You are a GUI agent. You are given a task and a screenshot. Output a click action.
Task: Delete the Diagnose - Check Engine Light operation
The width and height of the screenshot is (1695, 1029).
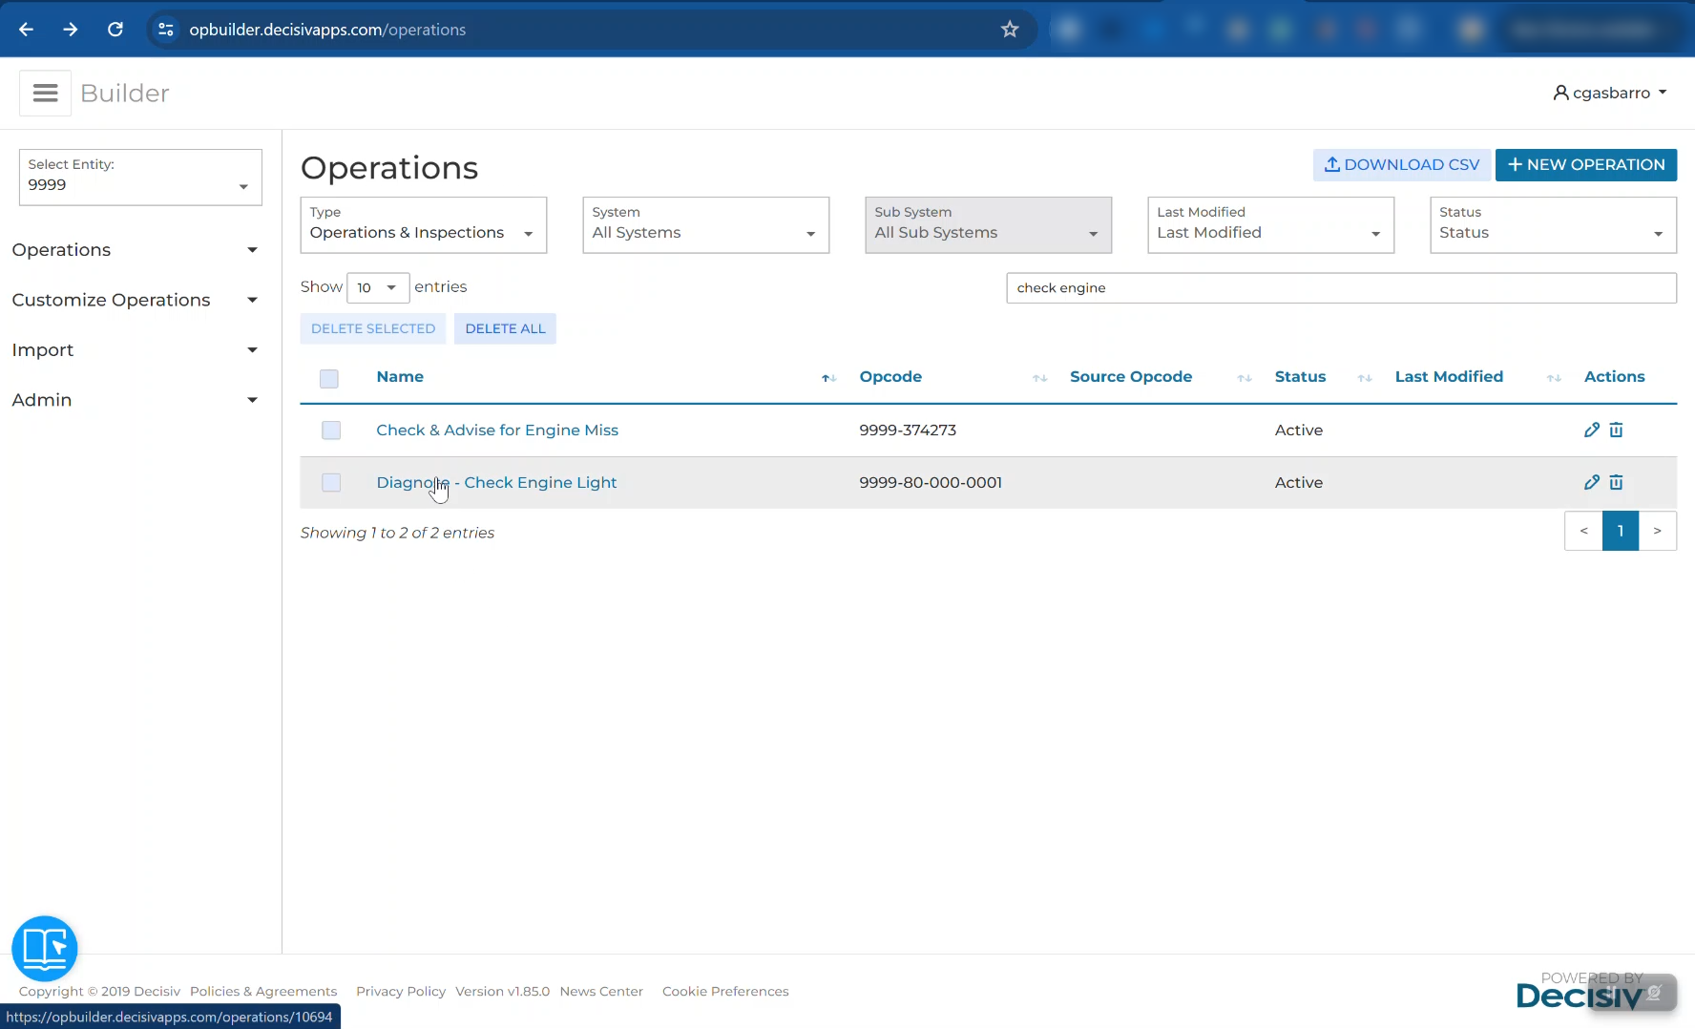coord(1616,482)
